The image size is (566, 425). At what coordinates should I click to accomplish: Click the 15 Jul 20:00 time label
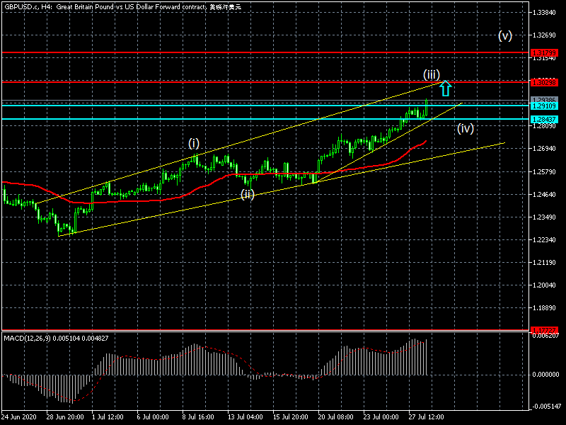[x=291, y=416]
